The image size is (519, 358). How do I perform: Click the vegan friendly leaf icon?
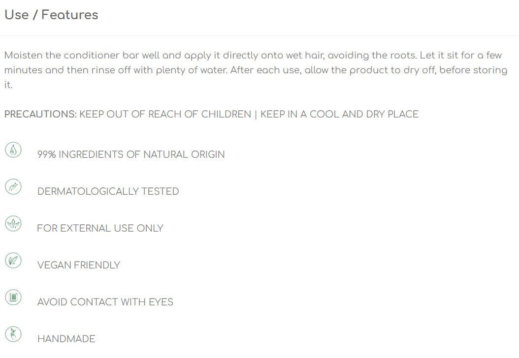coord(13,261)
